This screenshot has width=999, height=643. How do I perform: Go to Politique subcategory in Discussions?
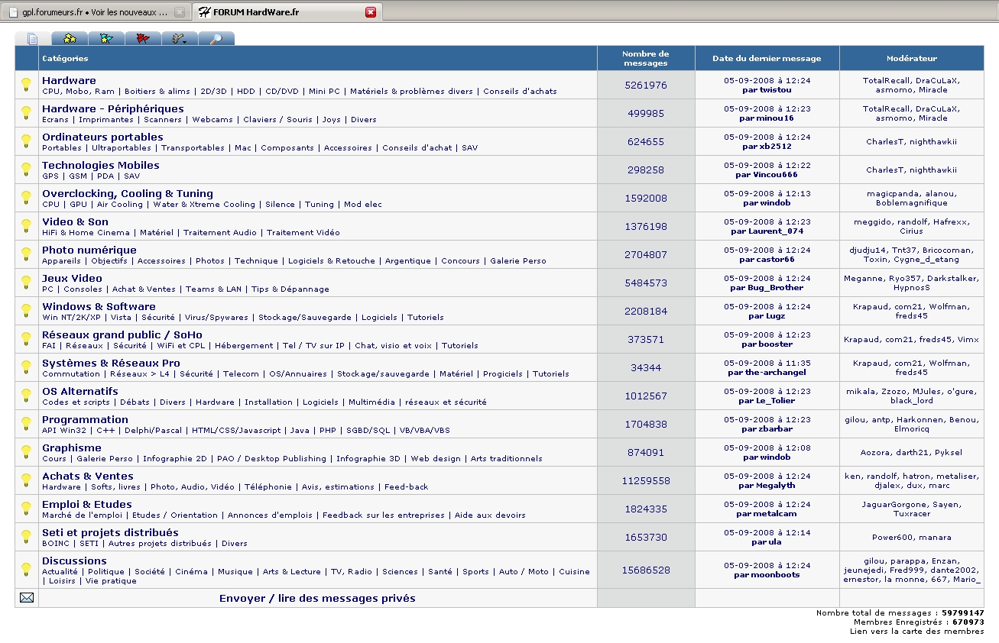[105, 571]
